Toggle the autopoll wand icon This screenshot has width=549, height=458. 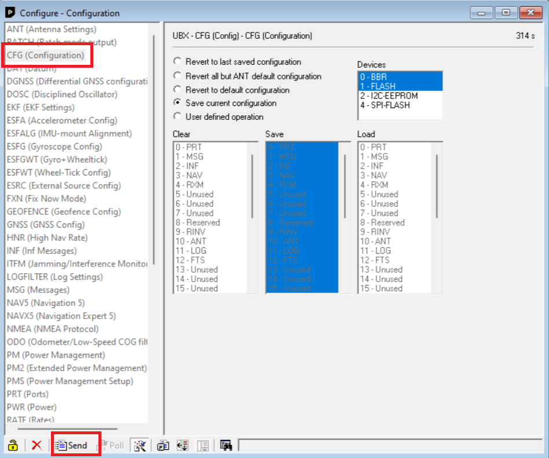tap(140, 445)
